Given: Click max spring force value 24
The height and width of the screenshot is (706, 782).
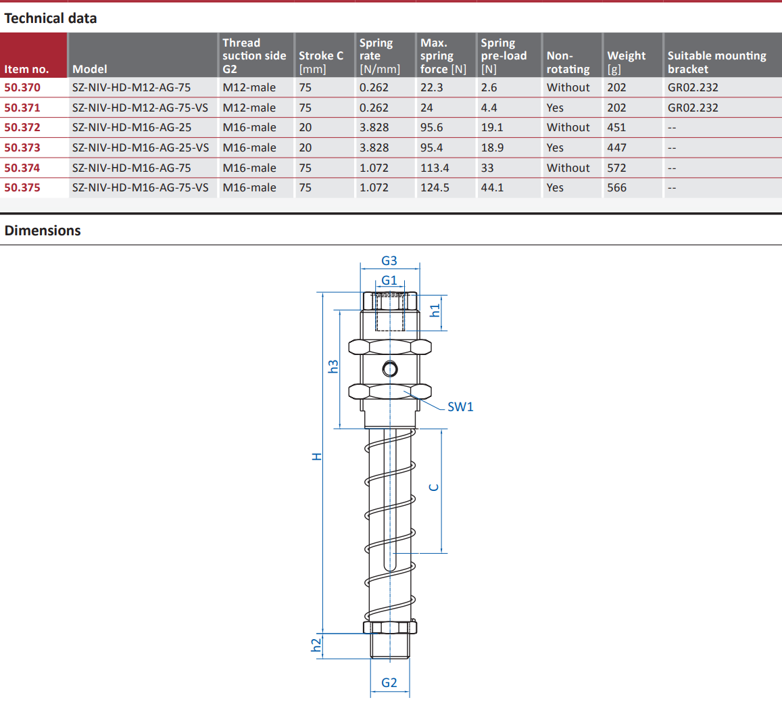Looking at the screenshot, I should 427,108.
